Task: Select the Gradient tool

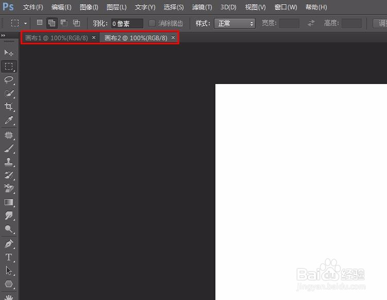Action: 9,202
